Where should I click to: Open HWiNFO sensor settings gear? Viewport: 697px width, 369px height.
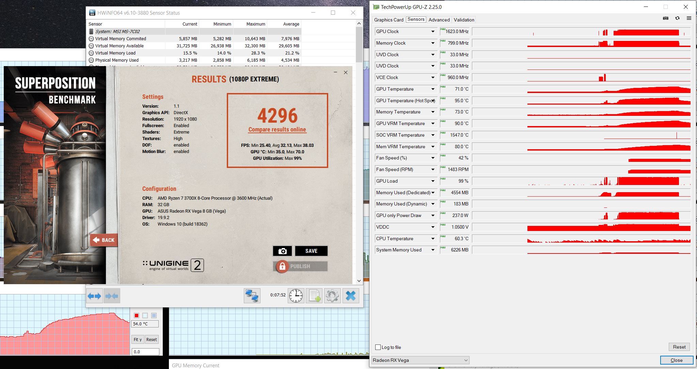[x=332, y=295]
